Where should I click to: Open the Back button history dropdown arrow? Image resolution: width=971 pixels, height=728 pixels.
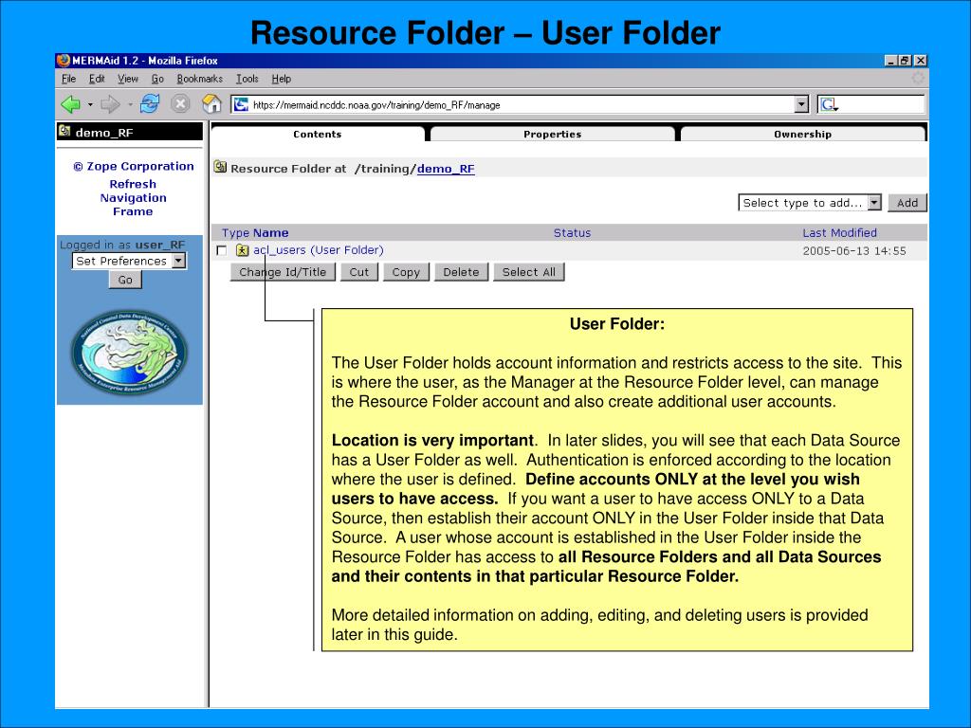[x=90, y=104]
